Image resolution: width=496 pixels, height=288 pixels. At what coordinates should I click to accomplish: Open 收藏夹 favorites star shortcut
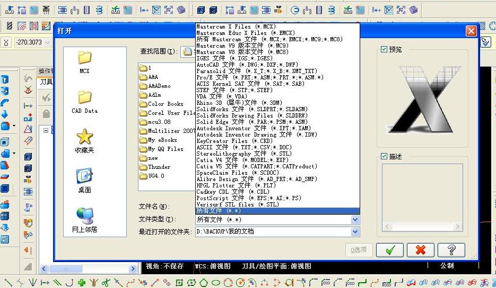point(84,141)
